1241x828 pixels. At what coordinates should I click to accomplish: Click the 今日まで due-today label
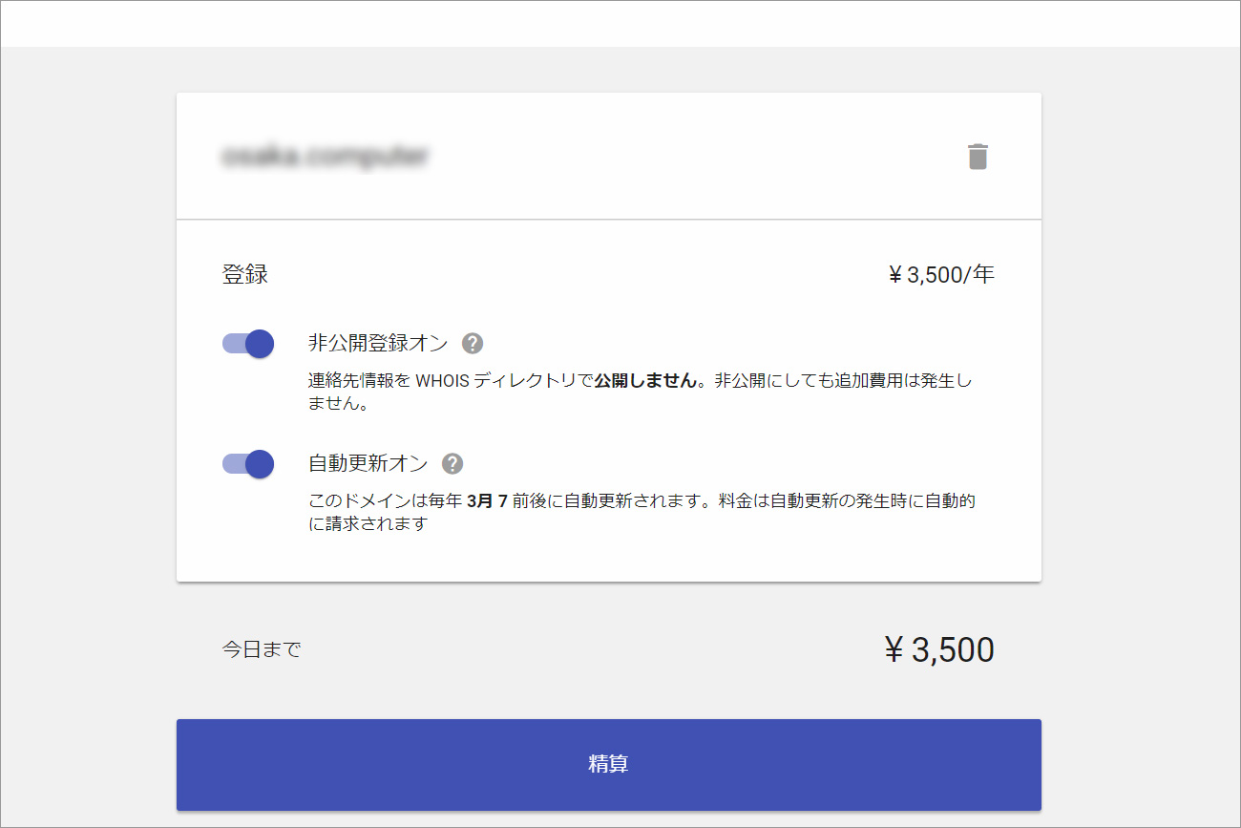click(262, 650)
